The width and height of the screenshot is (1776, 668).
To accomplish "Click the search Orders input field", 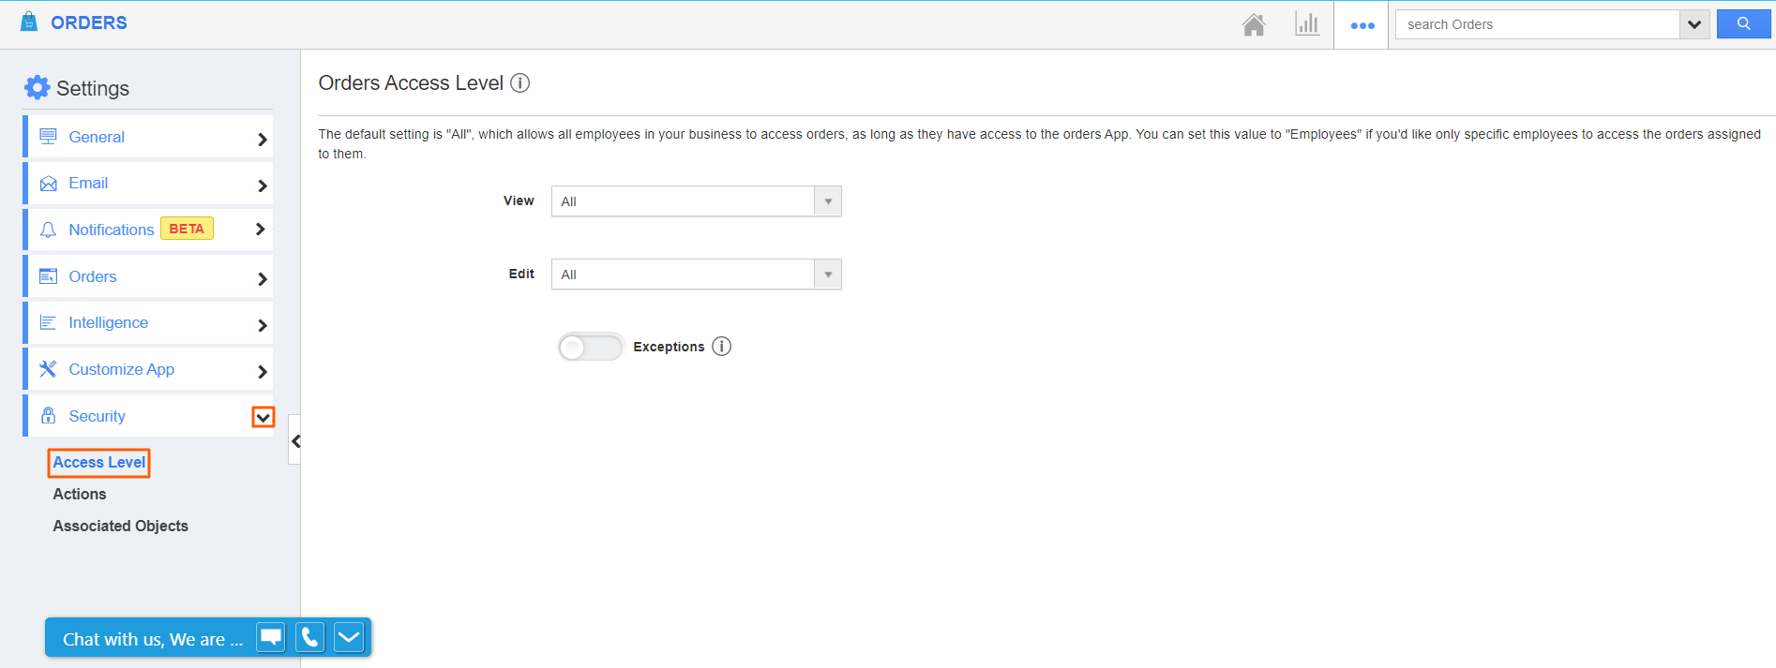I will click(x=1538, y=24).
